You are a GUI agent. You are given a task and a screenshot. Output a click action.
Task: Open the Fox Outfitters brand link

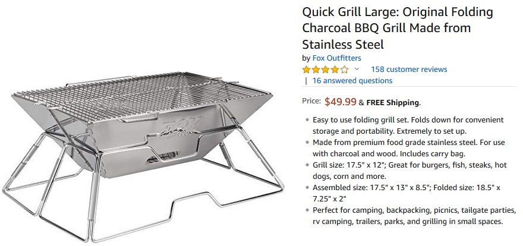(x=336, y=58)
